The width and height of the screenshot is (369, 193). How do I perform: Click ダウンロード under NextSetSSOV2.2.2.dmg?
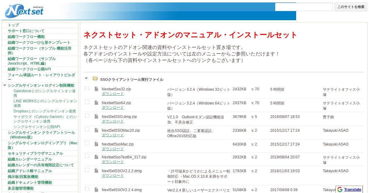[x=113, y=176]
